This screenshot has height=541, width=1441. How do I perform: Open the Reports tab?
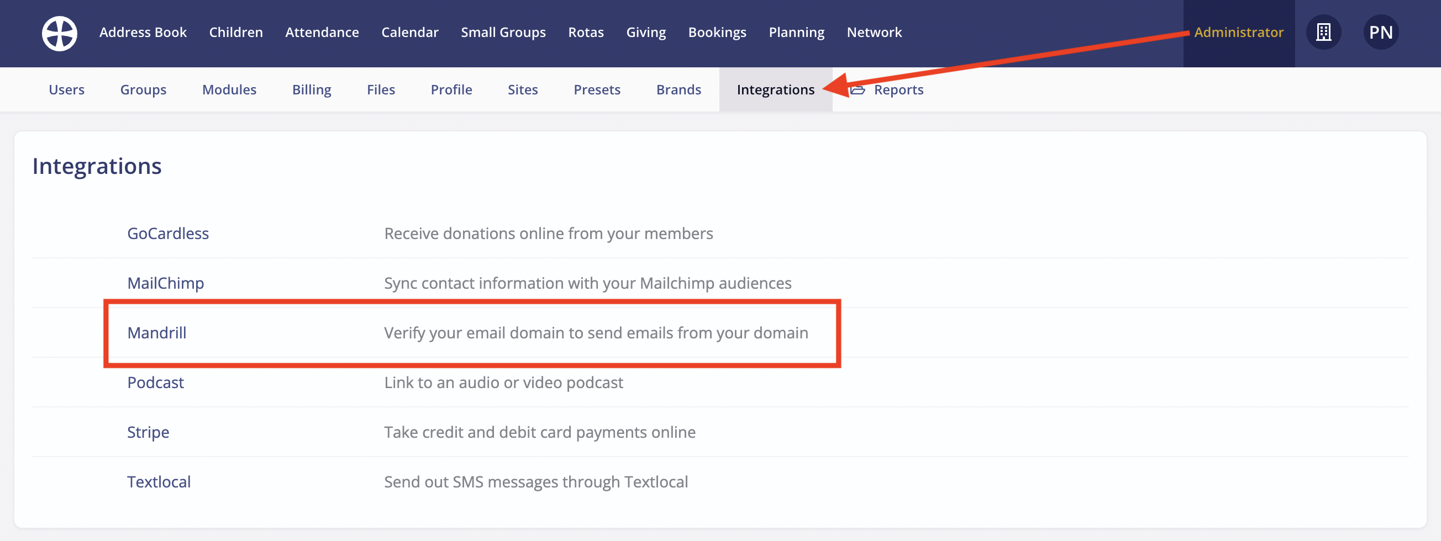click(x=887, y=90)
